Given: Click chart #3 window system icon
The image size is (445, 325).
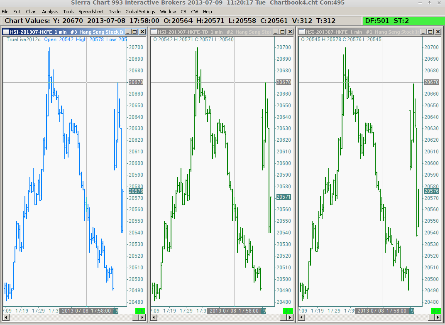Looking at the screenshot, I should pos(6,32).
